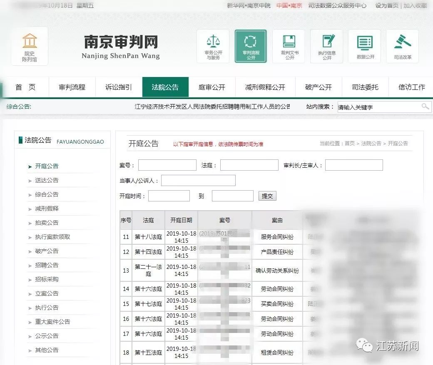Click 产品责任纠纷 cell in row 12
Image resolution: width=433 pixels, height=365 pixels.
click(277, 252)
